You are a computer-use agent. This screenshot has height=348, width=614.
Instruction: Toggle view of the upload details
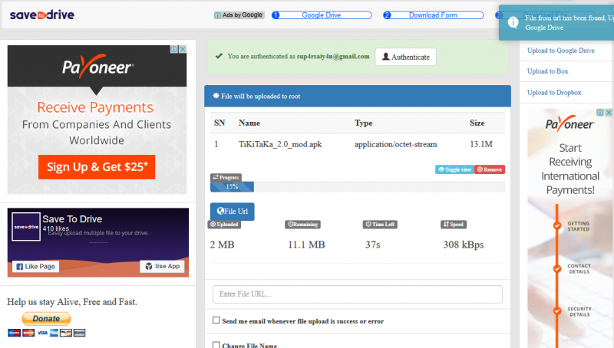[x=454, y=169]
